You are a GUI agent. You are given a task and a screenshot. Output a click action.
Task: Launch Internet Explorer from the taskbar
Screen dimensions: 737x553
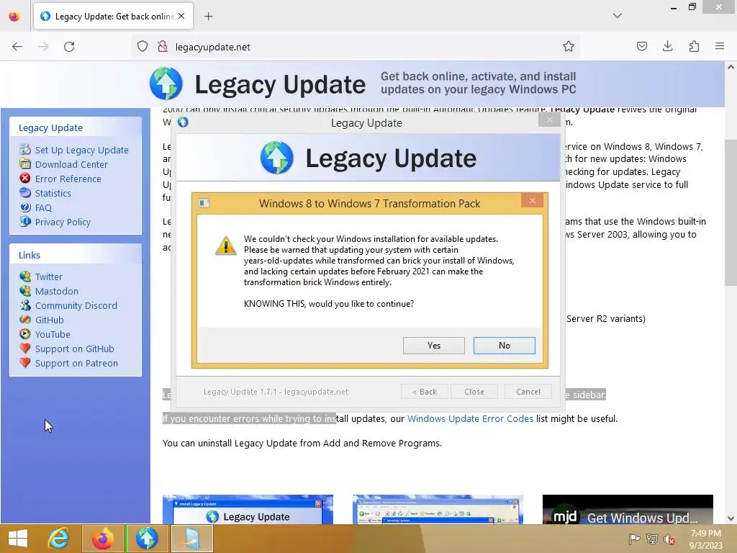[58, 539]
